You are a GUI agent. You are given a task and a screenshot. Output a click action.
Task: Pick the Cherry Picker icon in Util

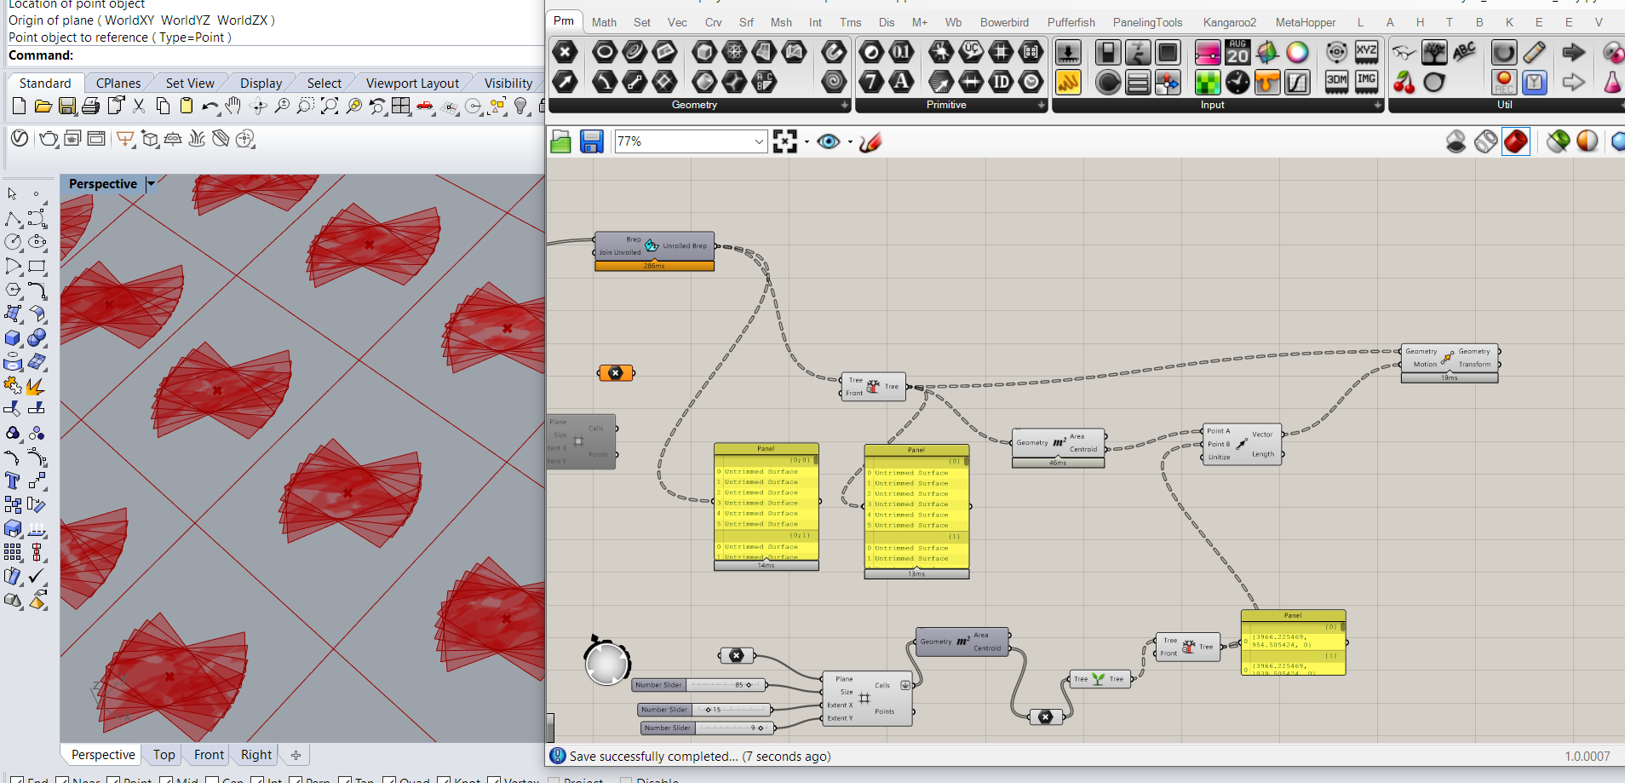coord(1404,82)
